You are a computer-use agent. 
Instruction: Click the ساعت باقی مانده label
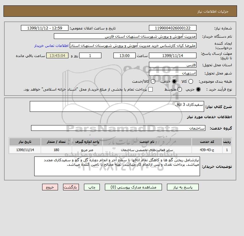(30, 56)
